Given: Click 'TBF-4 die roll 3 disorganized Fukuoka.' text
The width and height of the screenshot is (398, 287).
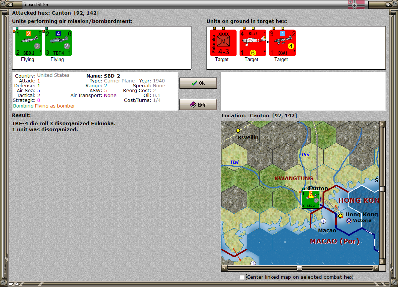Looking at the screenshot, I should click(64, 123).
